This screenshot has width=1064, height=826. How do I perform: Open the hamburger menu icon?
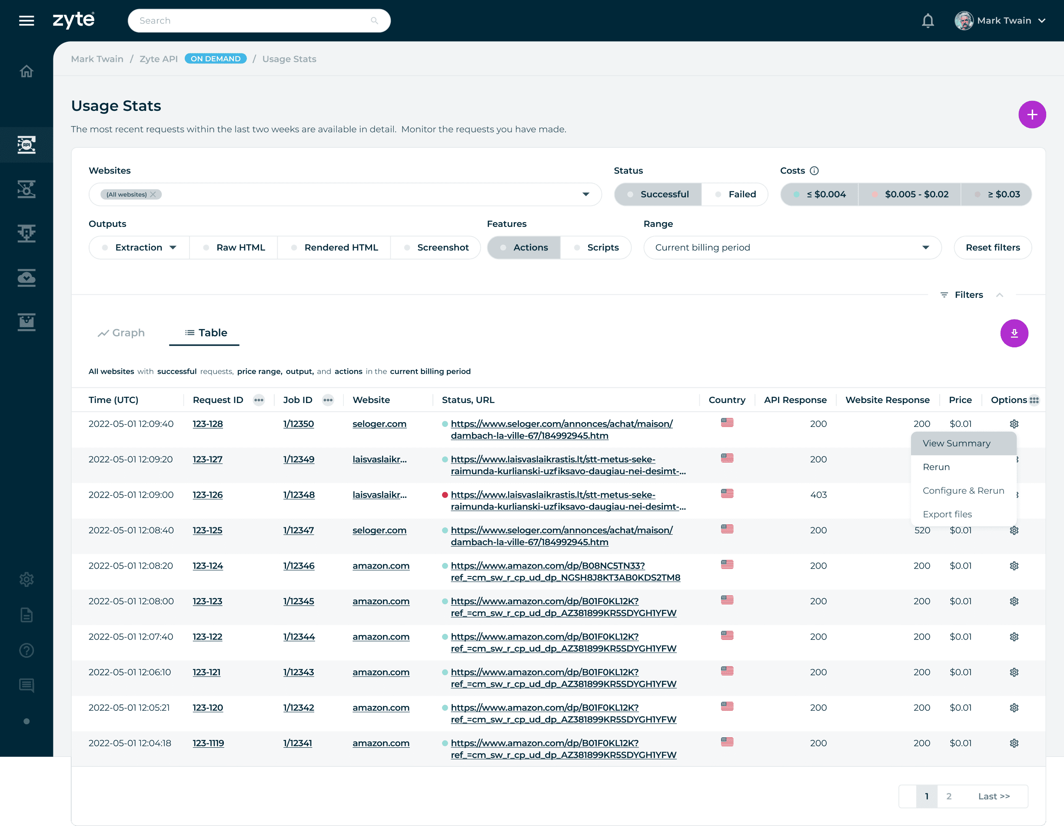coord(27,20)
